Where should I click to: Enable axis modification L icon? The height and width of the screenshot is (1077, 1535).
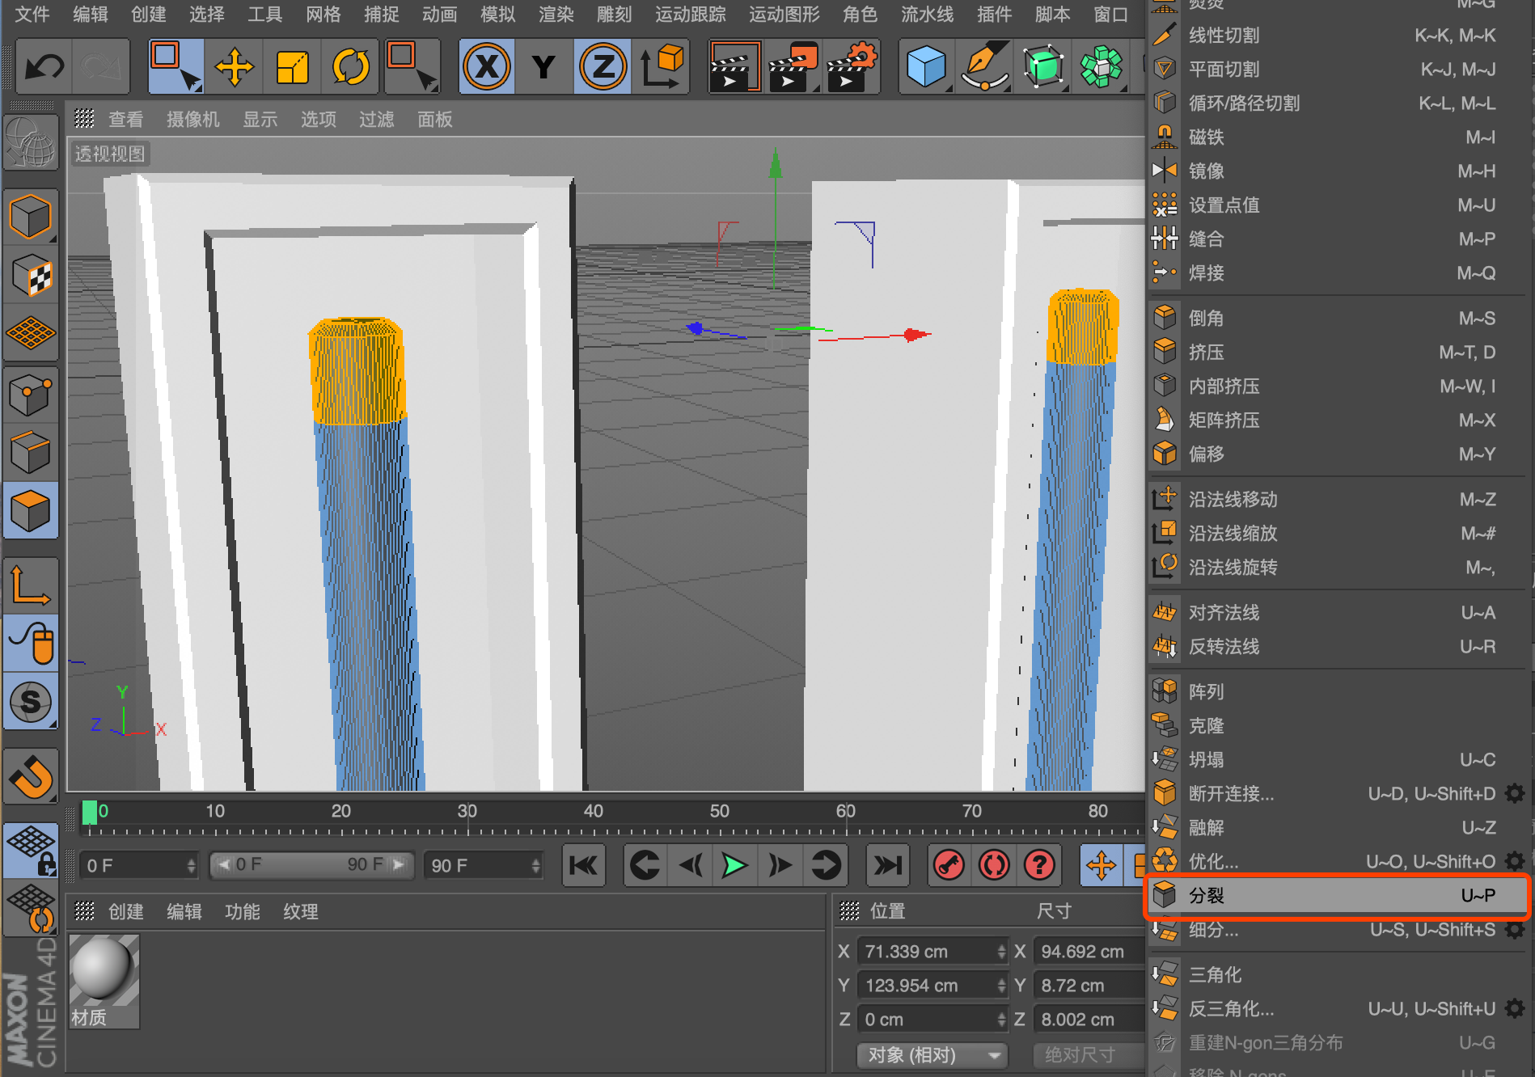[x=31, y=585]
